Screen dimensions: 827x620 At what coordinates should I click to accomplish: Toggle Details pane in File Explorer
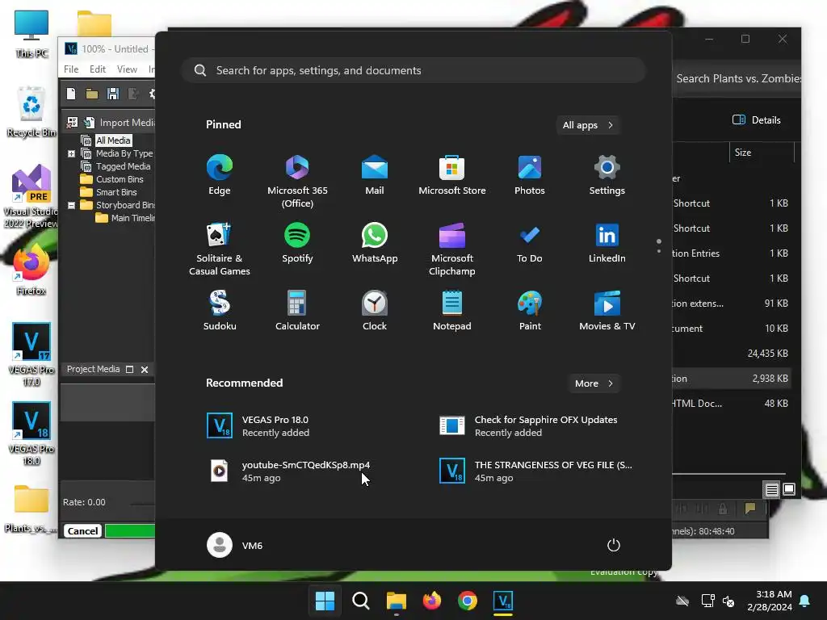[756, 119]
